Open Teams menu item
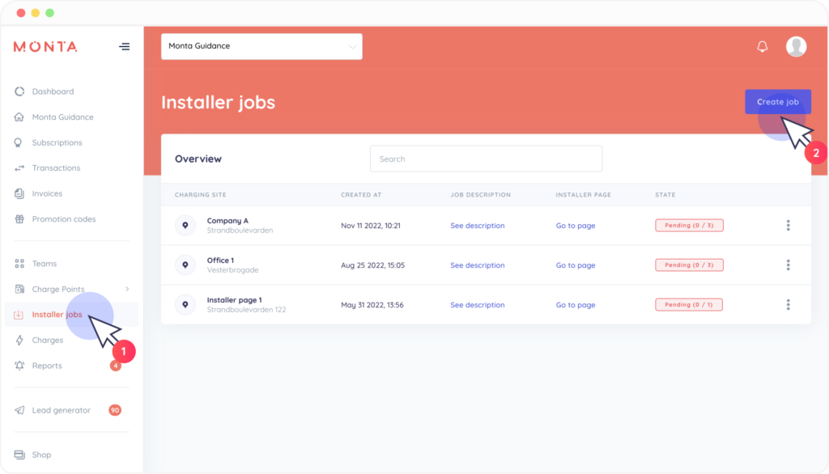Image resolution: width=829 pixels, height=474 pixels. click(x=45, y=263)
